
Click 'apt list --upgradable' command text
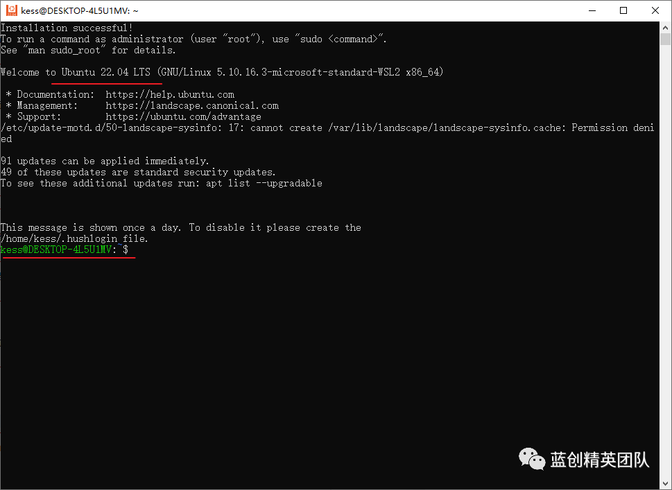[x=264, y=184]
